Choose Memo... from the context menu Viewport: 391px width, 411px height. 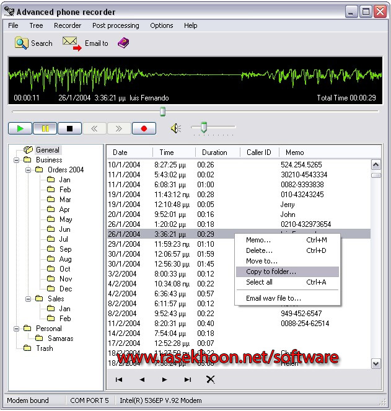coord(288,240)
